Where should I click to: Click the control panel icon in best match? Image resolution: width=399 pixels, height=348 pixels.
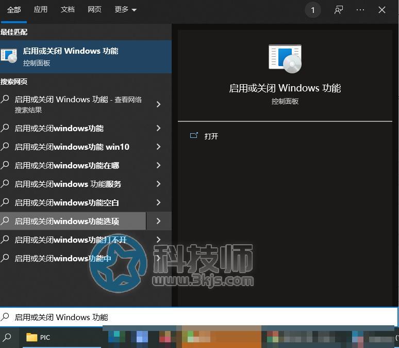tap(9, 56)
